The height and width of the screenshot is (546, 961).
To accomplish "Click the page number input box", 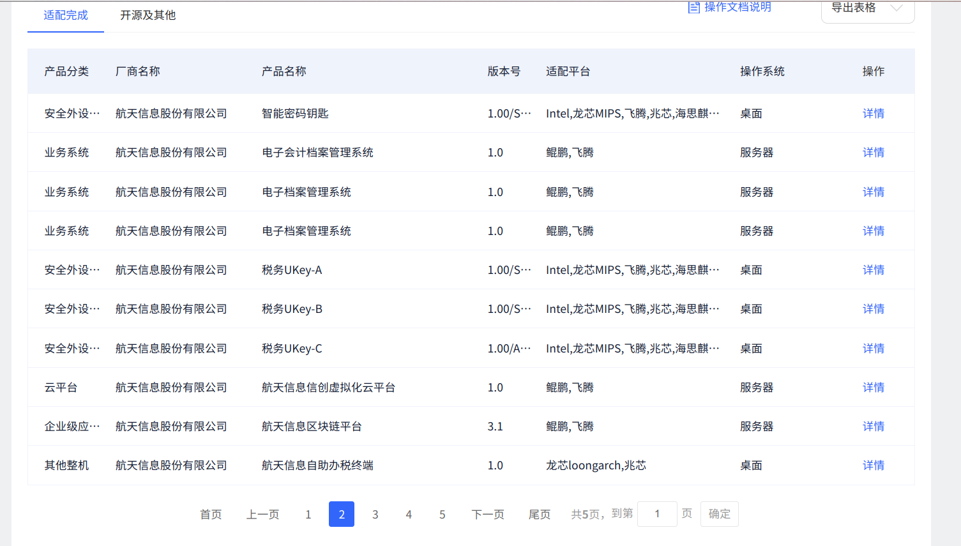I will (x=657, y=514).
